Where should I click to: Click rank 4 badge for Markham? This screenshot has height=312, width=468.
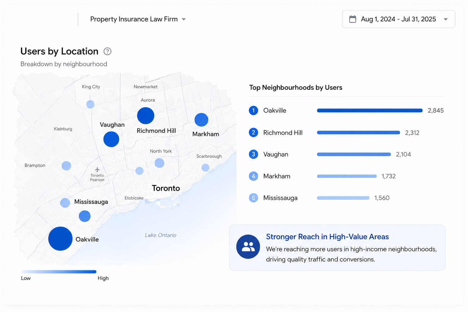point(253,176)
